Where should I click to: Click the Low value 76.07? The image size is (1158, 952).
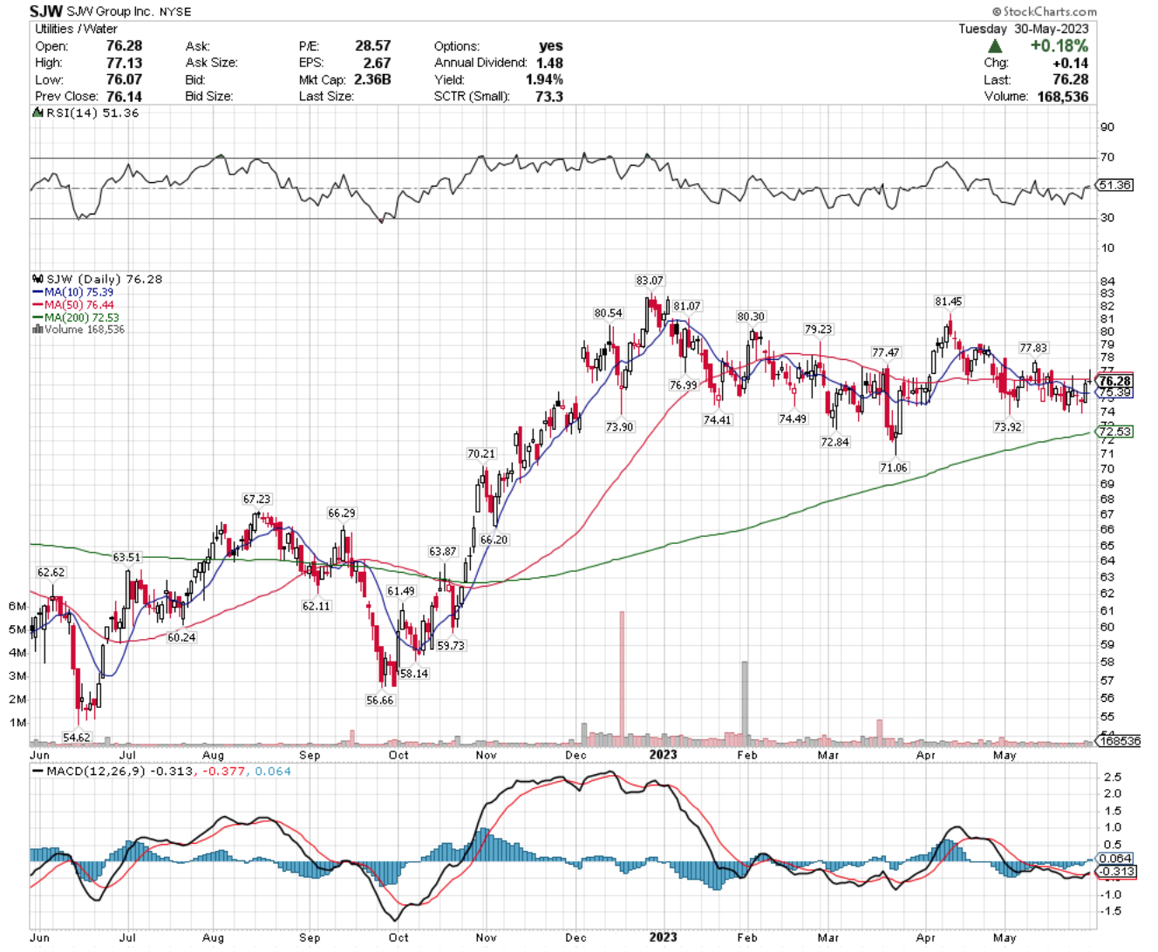[x=124, y=79]
